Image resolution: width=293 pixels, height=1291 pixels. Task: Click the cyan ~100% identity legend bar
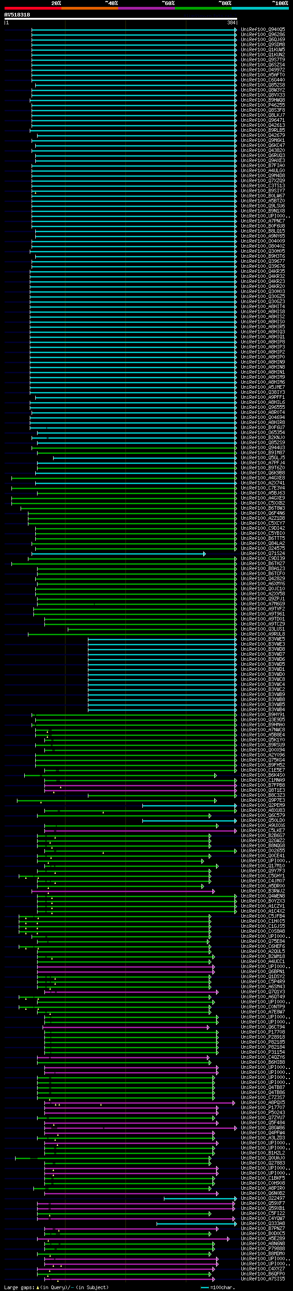tap(260, 8)
